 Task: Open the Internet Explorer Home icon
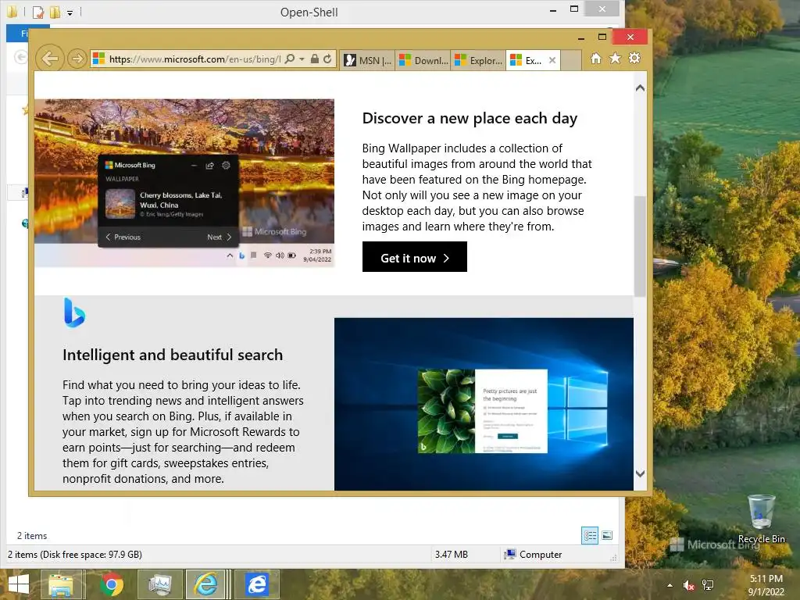point(595,58)
